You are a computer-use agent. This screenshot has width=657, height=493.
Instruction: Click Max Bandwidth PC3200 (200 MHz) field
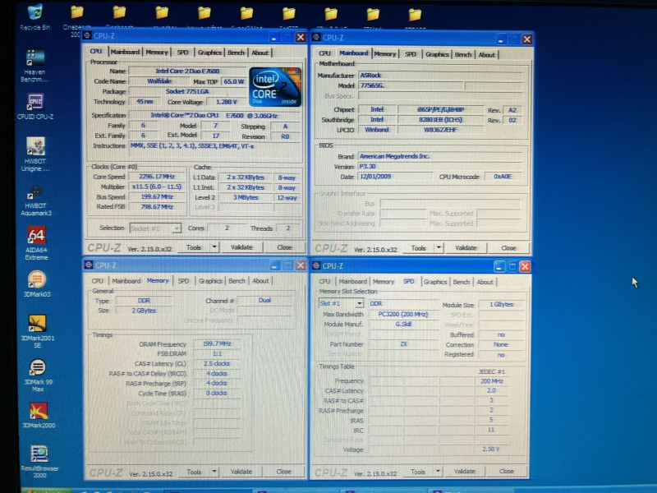pyautogui.click(x=403, y=314)
